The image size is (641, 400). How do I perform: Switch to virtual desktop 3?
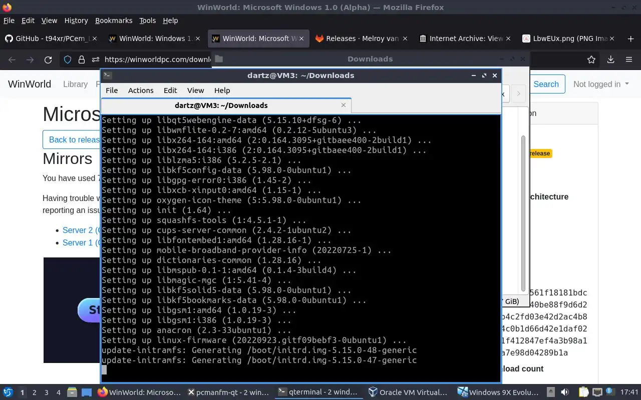coord(47,392)
